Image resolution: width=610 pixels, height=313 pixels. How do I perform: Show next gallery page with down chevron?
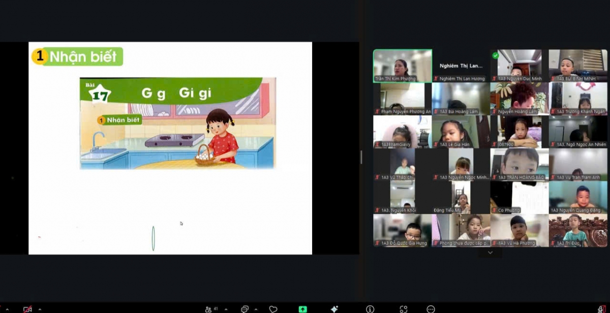click(x=490, y=253)
